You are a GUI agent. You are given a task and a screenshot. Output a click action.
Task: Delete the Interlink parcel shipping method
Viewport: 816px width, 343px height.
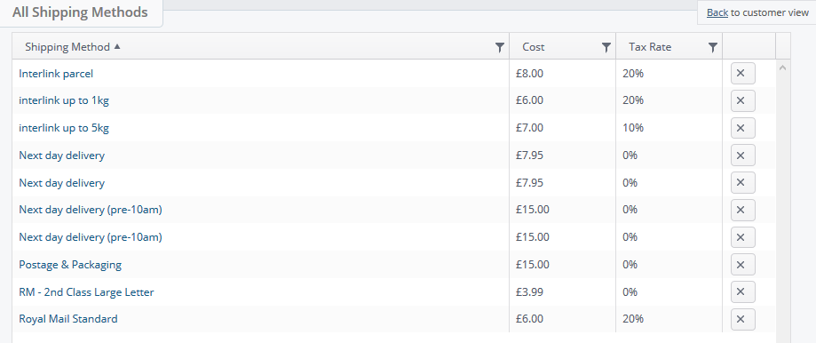[x=742, y=74]
